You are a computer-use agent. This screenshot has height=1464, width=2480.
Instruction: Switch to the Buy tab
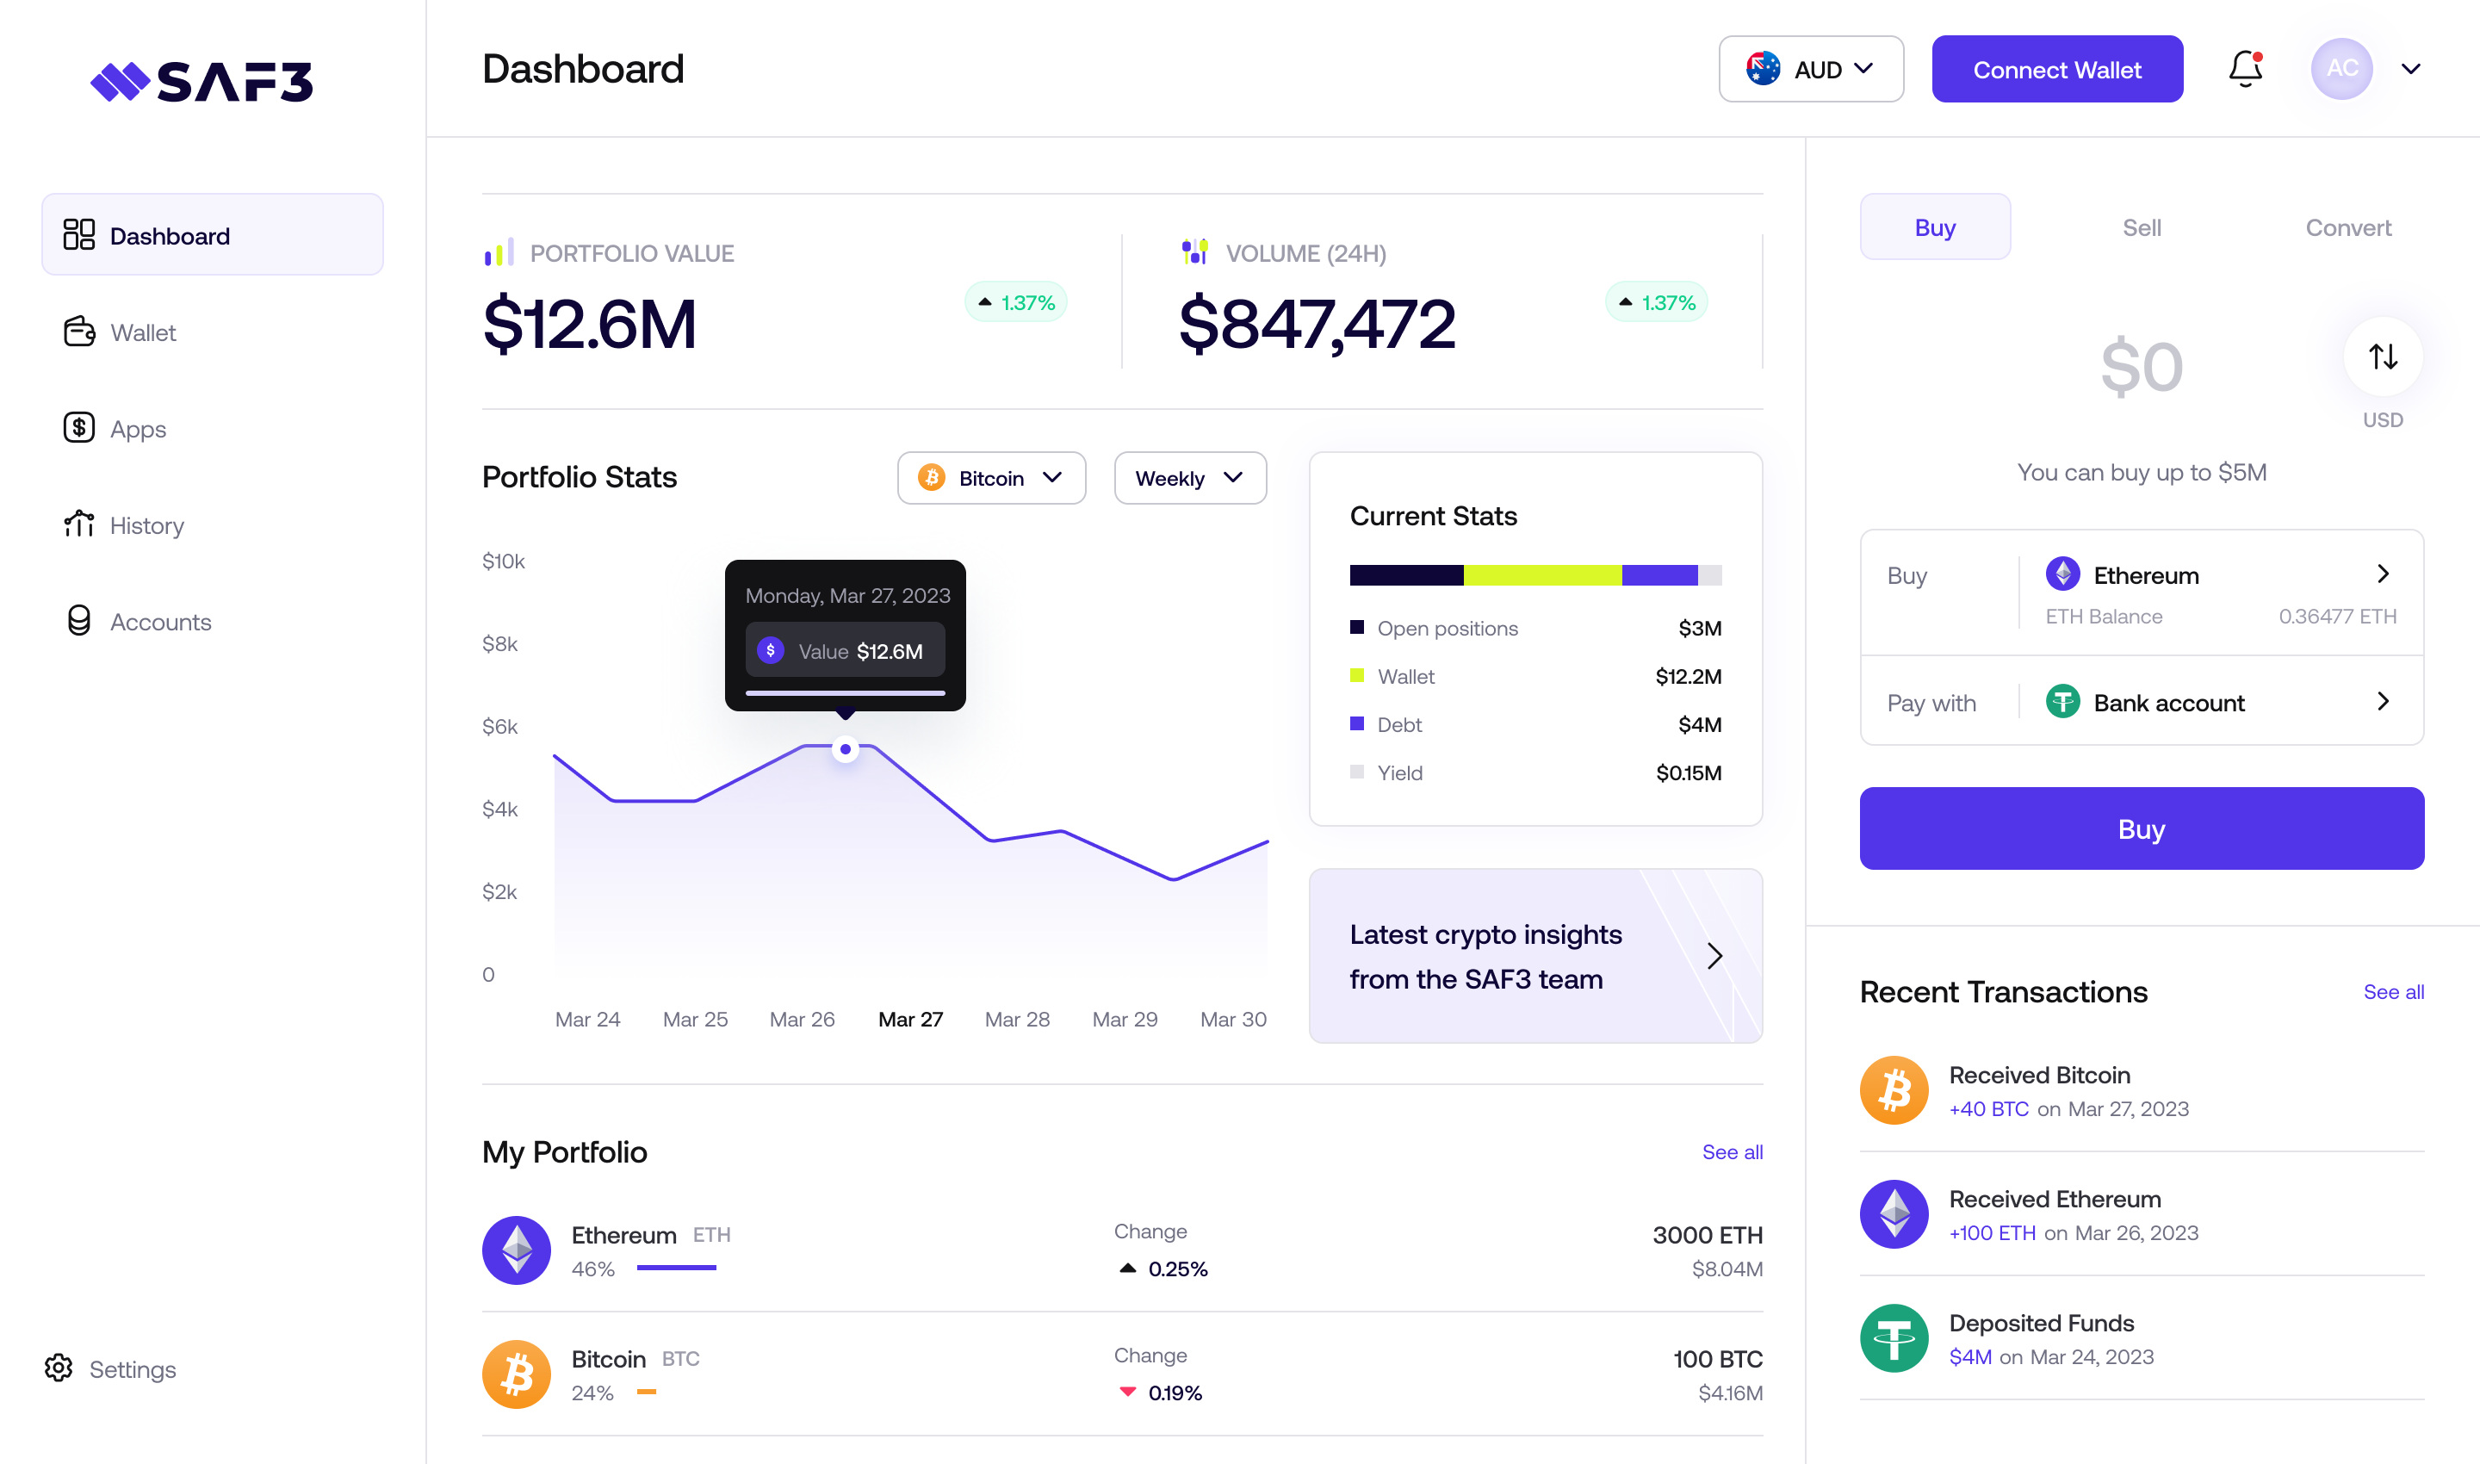pos(1934,226)
